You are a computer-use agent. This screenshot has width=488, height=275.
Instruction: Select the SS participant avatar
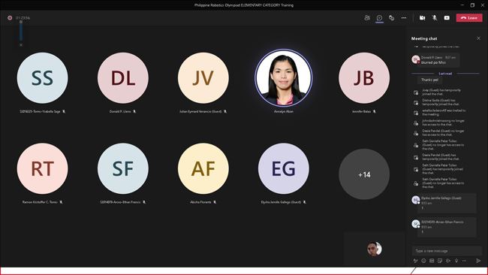coord(42,78)
